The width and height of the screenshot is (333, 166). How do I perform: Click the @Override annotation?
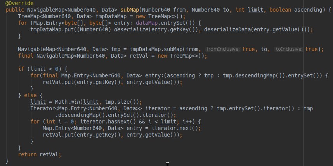coord(19,3)
